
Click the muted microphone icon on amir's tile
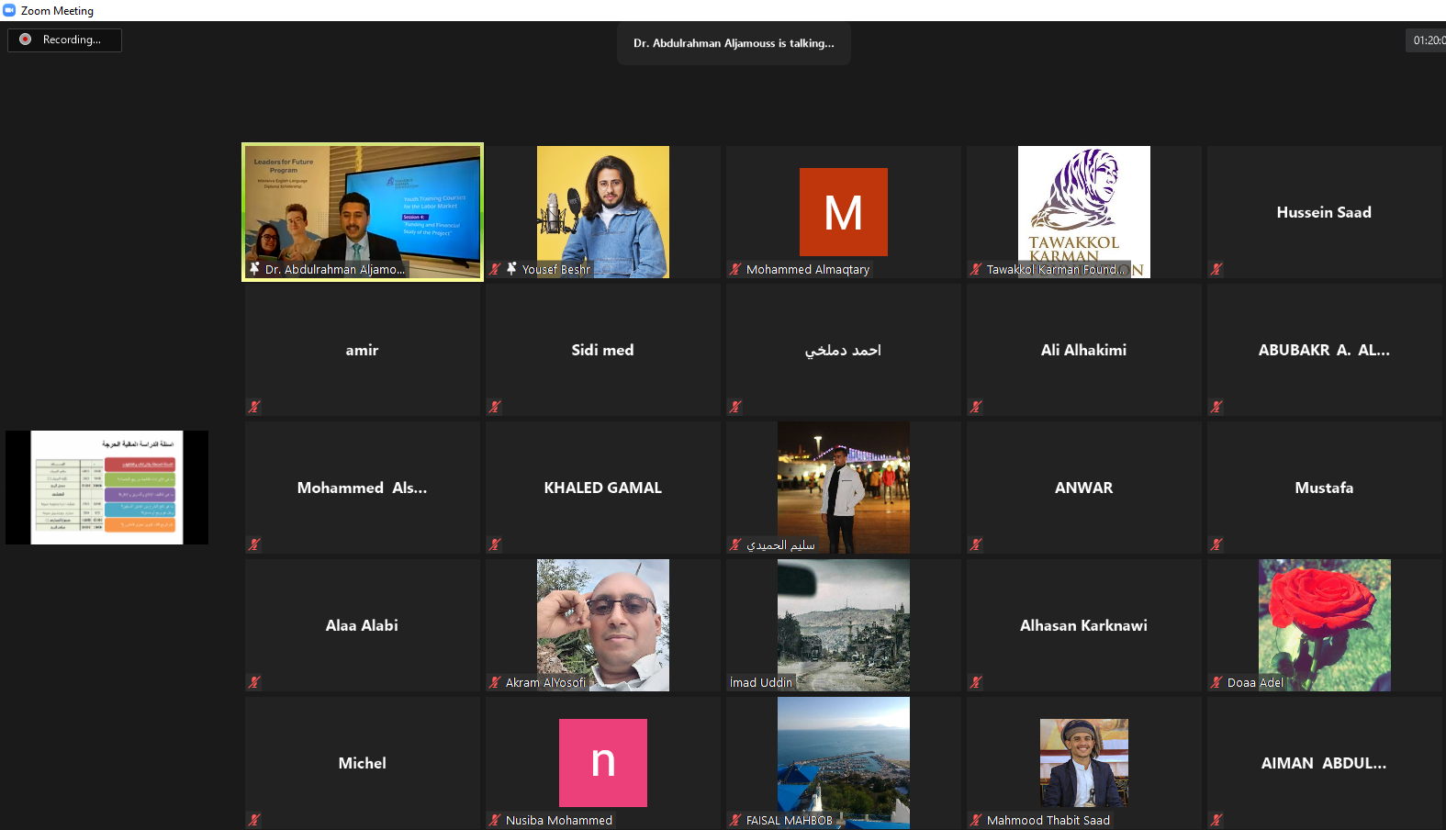254,407
